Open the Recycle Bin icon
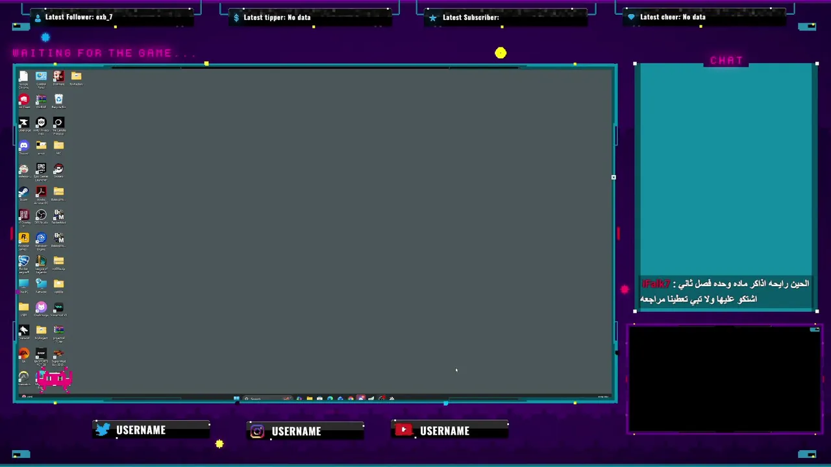 coord(58,101)
